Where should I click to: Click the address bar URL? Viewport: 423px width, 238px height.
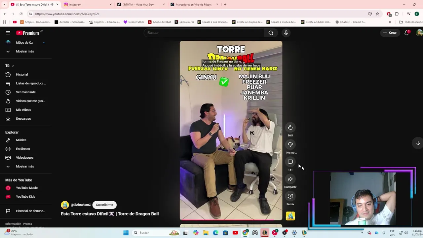[67, 14]
